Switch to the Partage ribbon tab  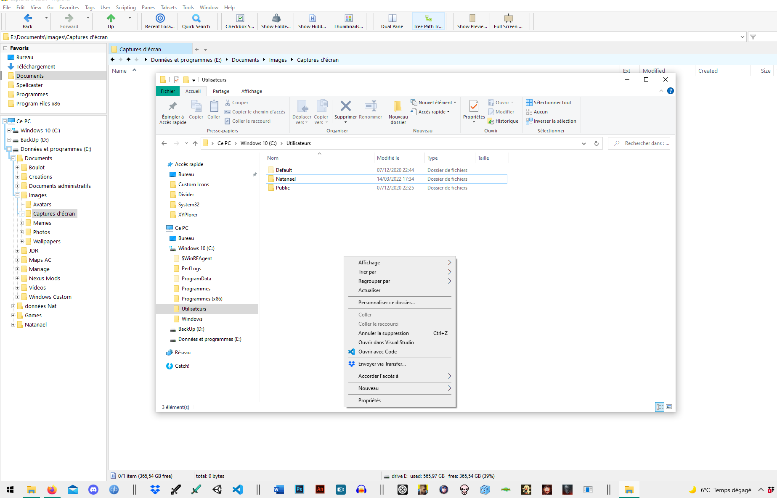pos(221,91)
